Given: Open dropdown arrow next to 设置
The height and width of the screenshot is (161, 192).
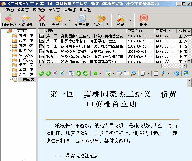Looking at the screenshot, I should [131, 20].
